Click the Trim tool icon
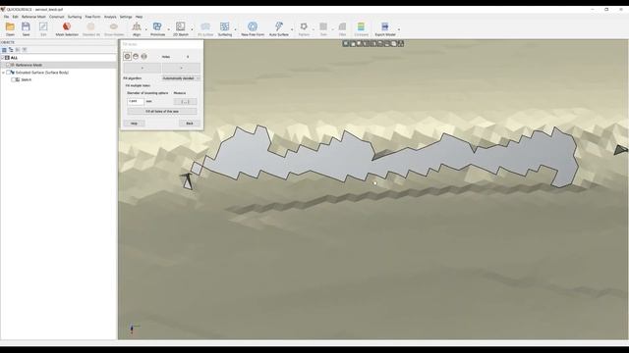 click(323, 27)
